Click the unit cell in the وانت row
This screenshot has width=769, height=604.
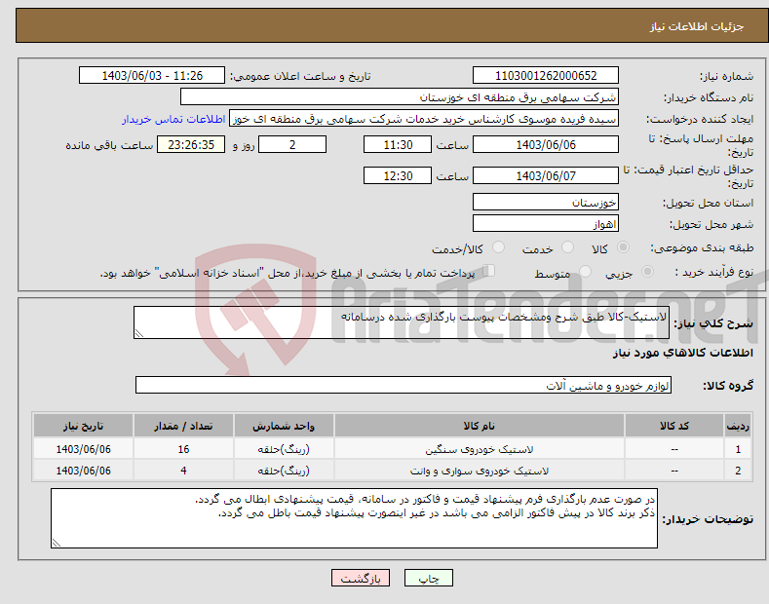[x=284, y=471]
